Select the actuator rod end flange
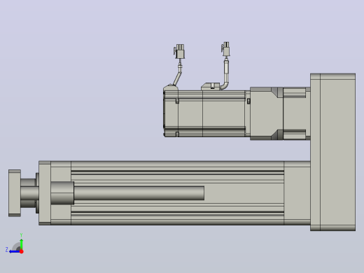Viewport: 364px width, 273px height. [x=15, y=193]
